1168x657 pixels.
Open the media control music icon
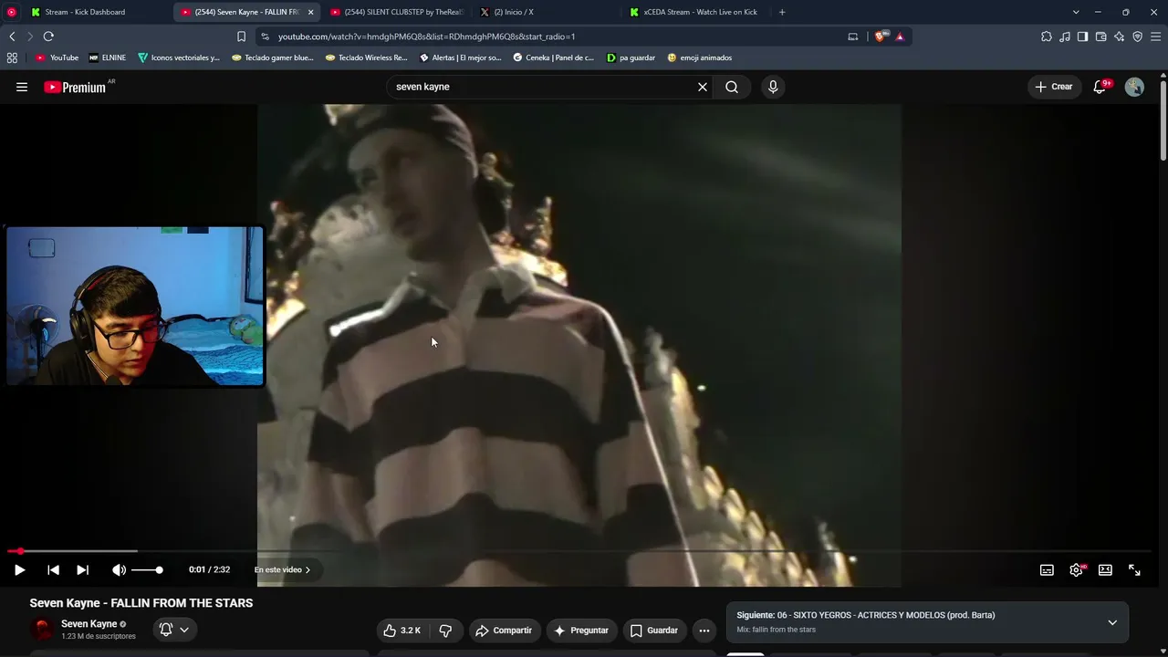(1065, 36)
